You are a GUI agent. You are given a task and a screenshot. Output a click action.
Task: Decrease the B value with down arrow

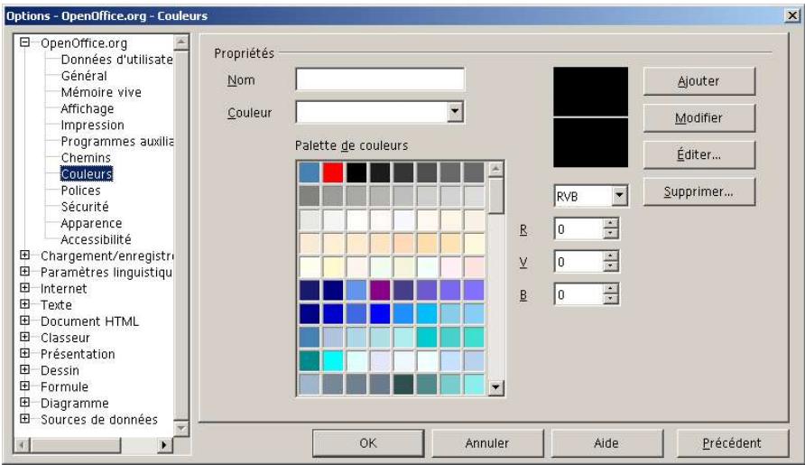coord(611,300)
